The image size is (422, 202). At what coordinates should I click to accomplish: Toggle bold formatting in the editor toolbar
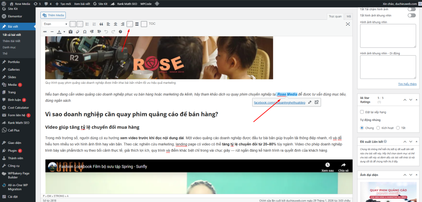73,24
